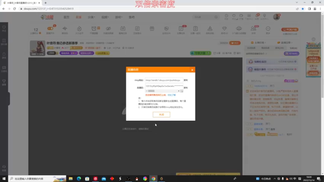Image resolution: width=324 pixels, height=182 pixels.
Task: Open the streamer tasks checklist icon
Action: 181,29
